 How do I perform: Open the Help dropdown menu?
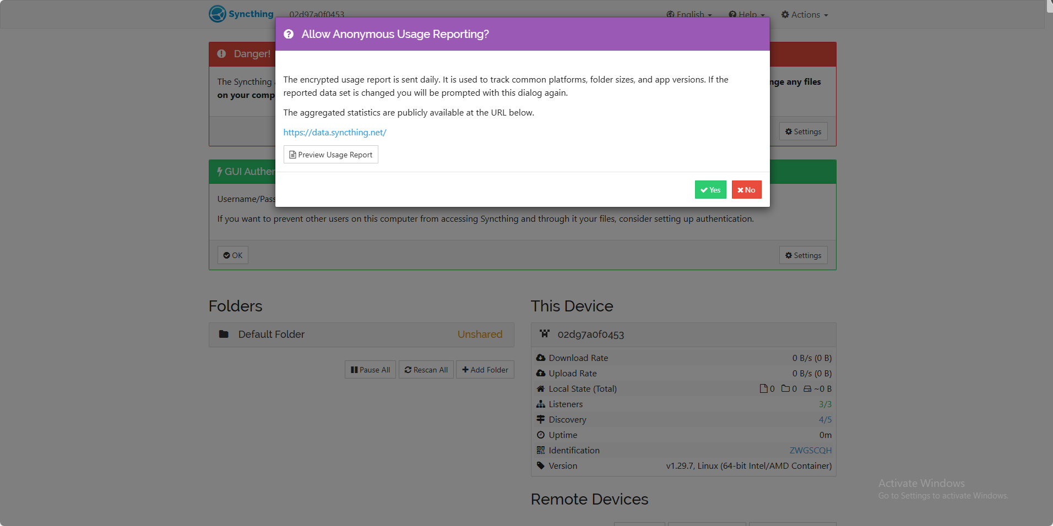(747, 15)
